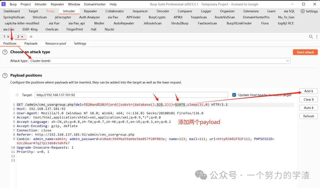
Task: Open the ShiroScan extension tab
Action: click(40, 17)
